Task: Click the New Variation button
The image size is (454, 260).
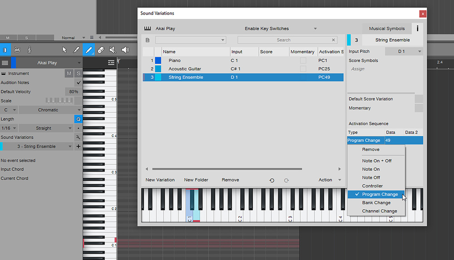Action: tap(160, 180)
